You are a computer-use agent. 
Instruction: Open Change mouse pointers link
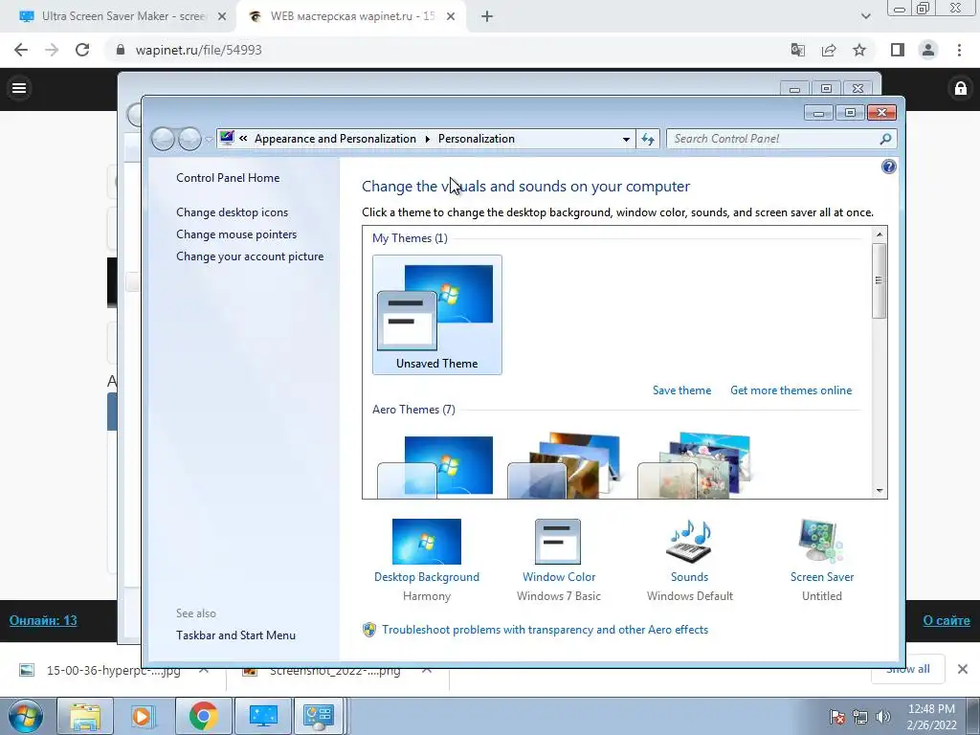(x=236, y=234)
